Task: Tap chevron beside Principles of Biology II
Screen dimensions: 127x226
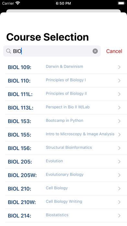Action: coord(119,94)
